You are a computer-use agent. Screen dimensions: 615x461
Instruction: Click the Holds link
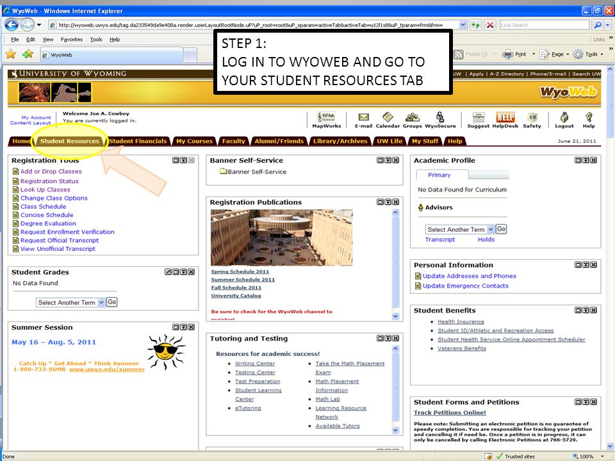click(x=486, y=239)
